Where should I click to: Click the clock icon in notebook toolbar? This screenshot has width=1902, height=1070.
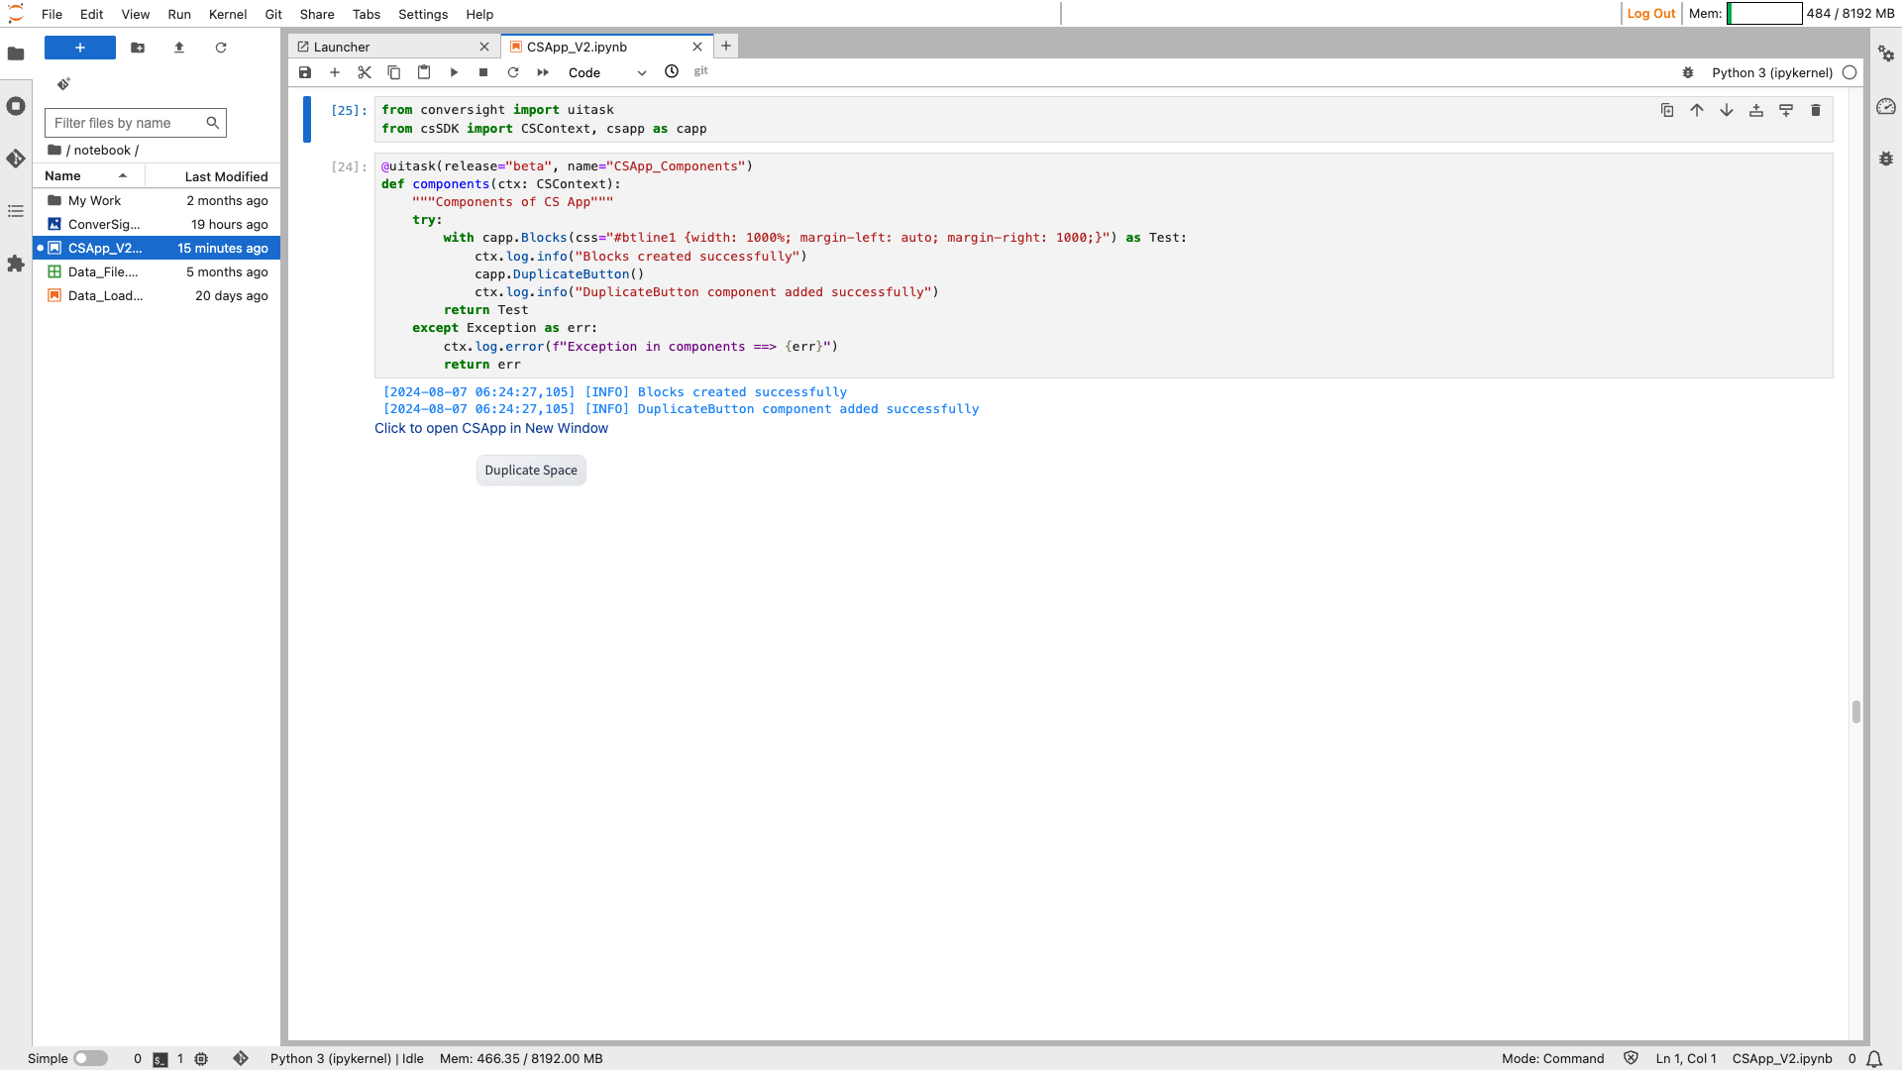pyautogui.click(x=672, y=71)
